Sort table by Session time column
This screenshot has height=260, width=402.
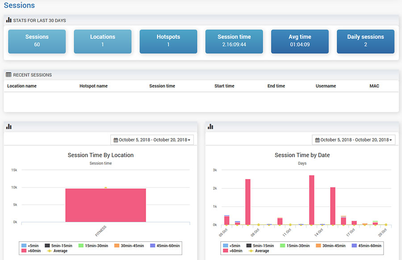click(162, 86)
